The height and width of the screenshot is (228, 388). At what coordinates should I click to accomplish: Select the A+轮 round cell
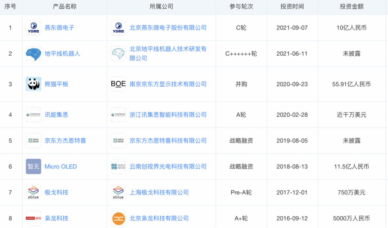[241, 218]
